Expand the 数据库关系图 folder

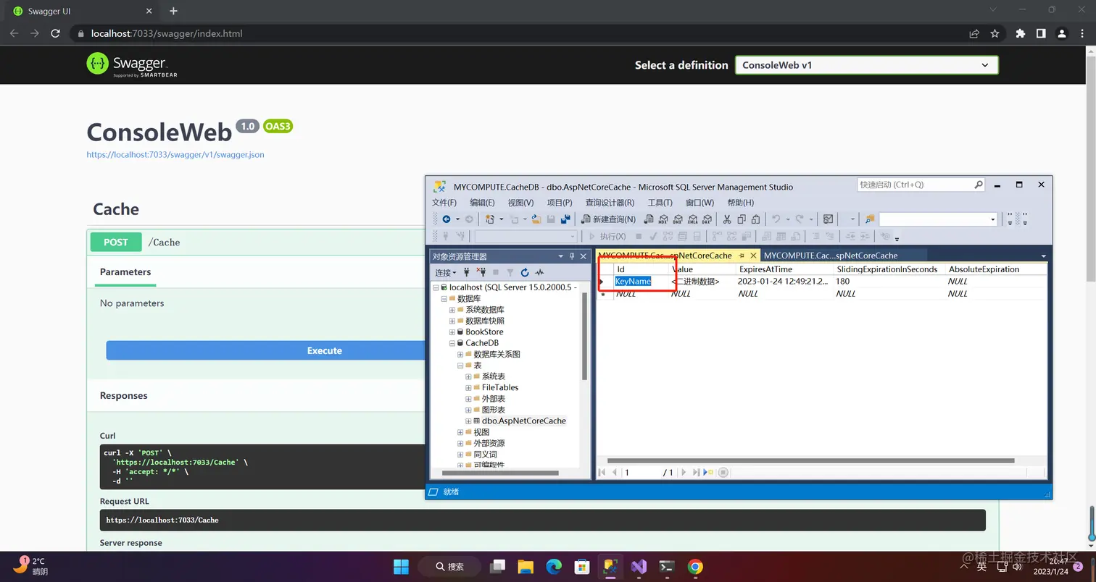point(460,354)
